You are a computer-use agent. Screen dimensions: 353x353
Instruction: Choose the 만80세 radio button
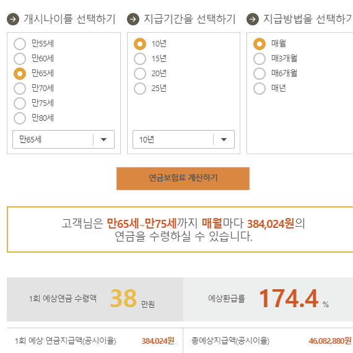click(x=20, y=118)
